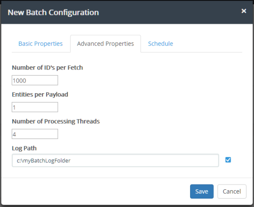
Task: Save the batch configuration
Action: click(202, 192)
